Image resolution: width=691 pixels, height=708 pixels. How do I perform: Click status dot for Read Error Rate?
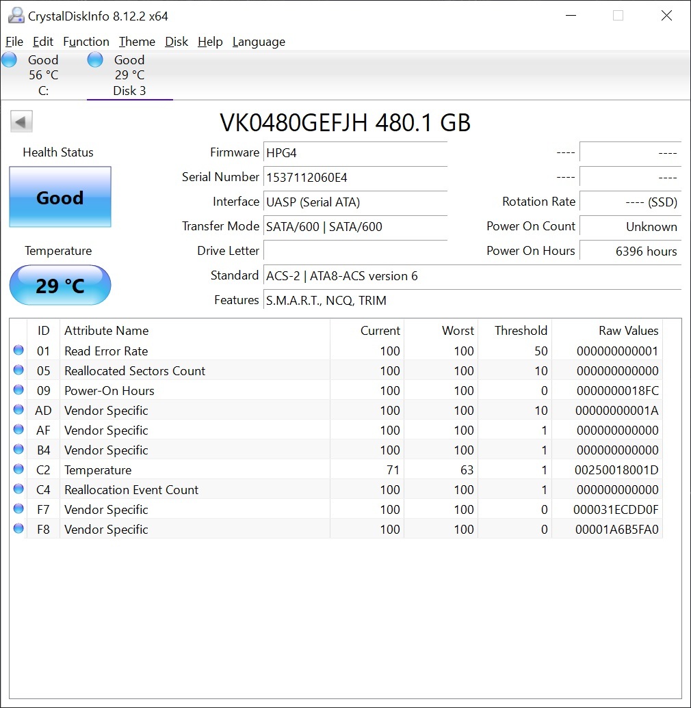tap(18, 350)
